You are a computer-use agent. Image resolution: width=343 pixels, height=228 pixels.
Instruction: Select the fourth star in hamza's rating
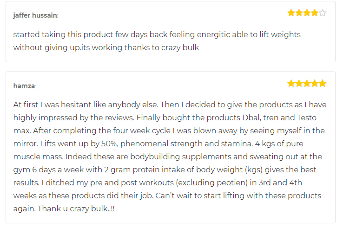[315, 83]
